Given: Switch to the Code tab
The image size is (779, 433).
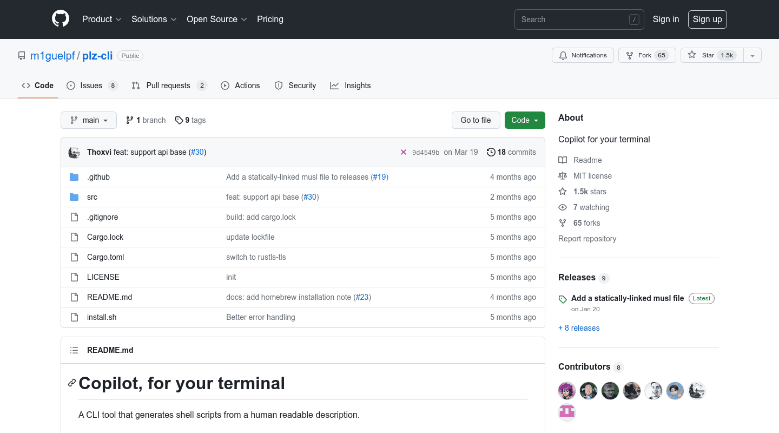Looking at the screenshot, I should 38,86.
